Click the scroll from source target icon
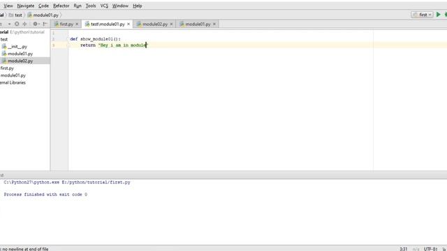 17,24
